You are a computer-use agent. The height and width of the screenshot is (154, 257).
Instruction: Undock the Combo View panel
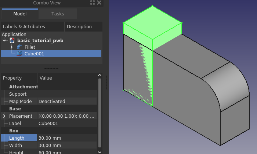[x=93, y=3]
